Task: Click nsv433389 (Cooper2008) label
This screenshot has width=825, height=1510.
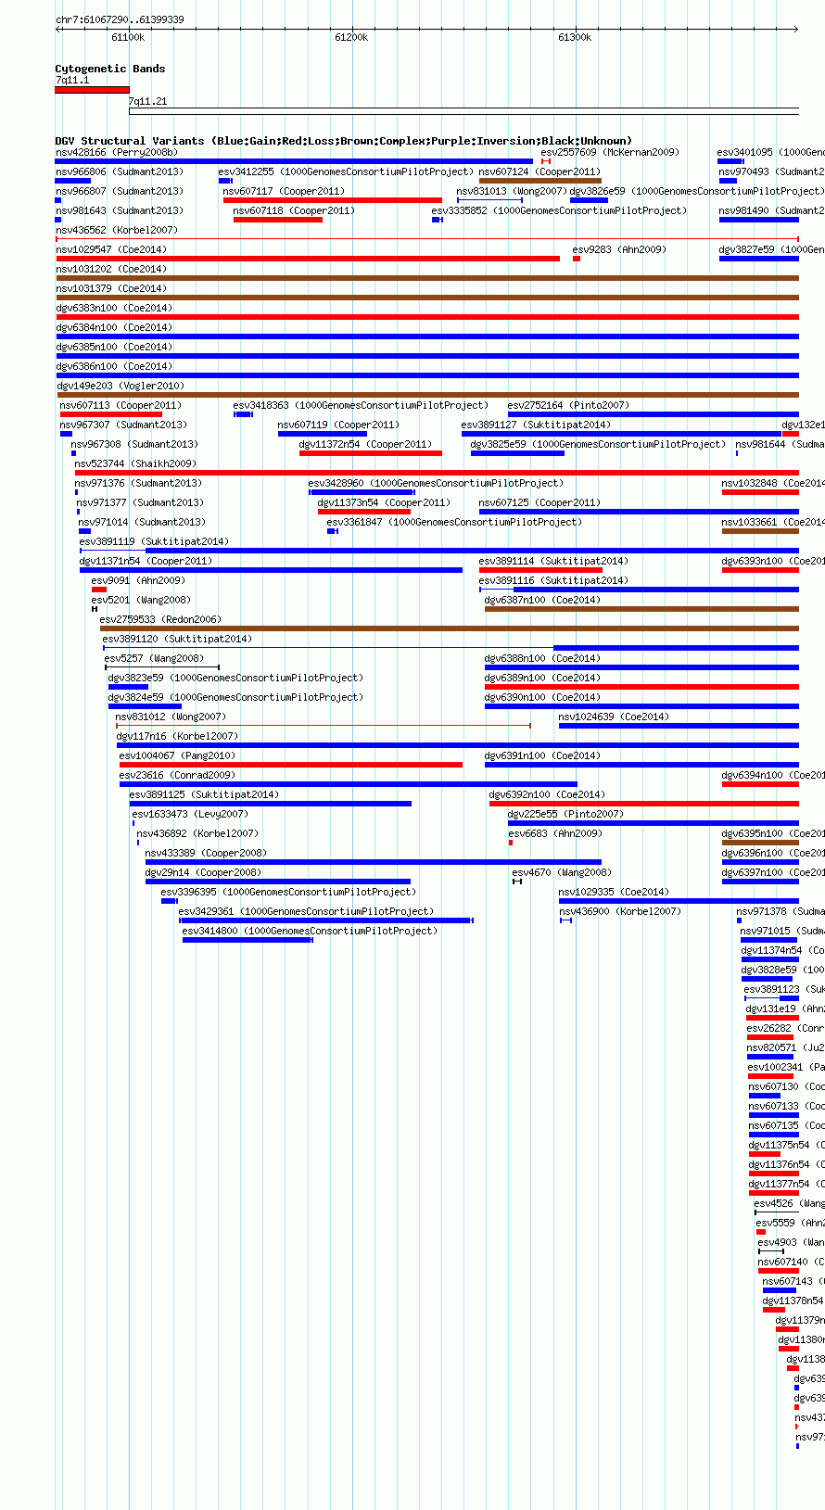Action: [206, 853]
